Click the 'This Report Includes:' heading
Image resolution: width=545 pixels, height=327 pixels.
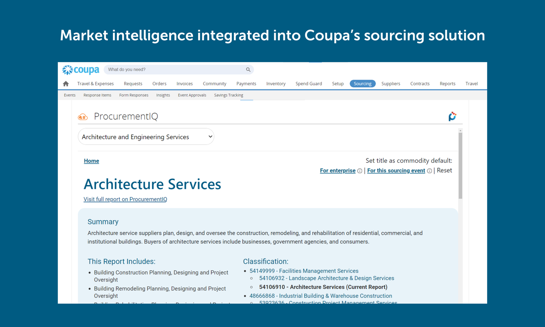[121, 262]
